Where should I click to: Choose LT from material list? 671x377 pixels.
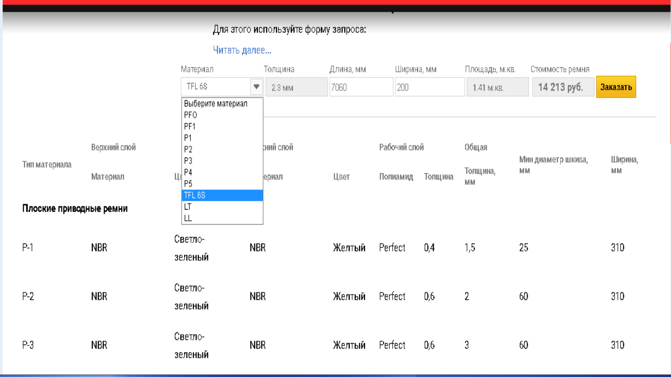point(222,207)
